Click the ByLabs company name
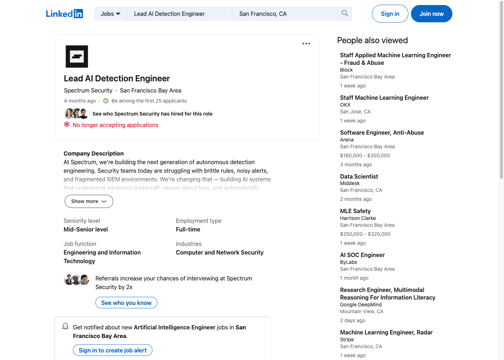The width and height of the screenshot is (504, 360). (348, 262)
